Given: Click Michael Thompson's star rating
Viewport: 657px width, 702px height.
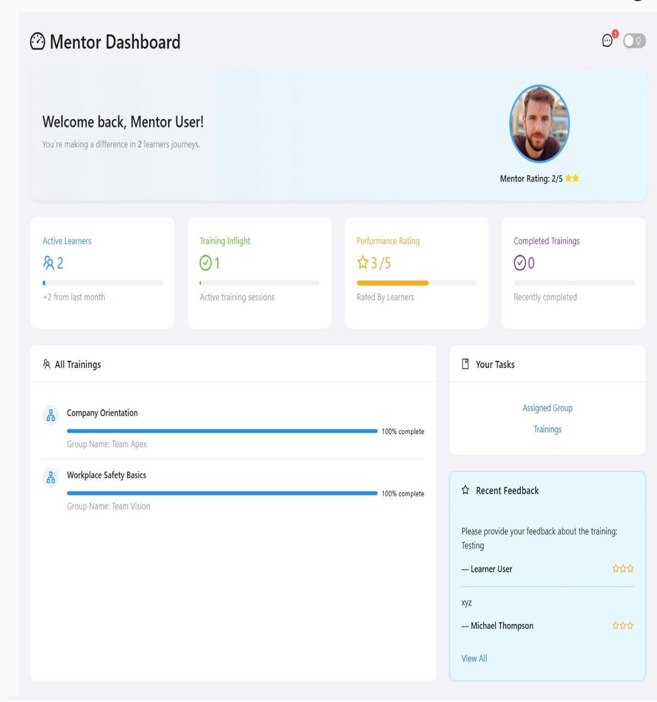Looking at the screenshot, I should point(623,626).
